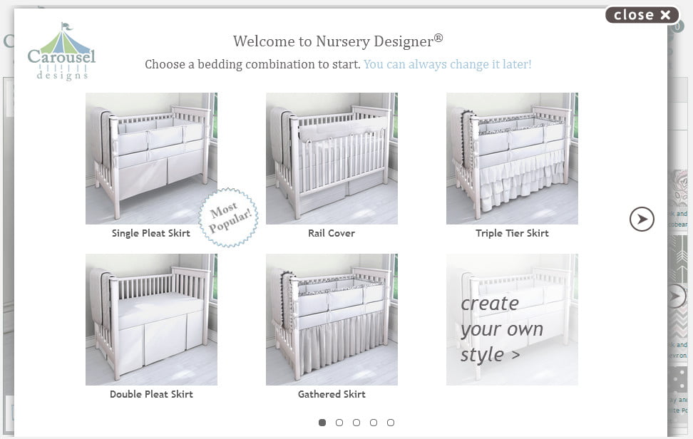This screenshot has width=693, height=439.
Task: Select the third pagination dot
Action: tap(356, 423)
